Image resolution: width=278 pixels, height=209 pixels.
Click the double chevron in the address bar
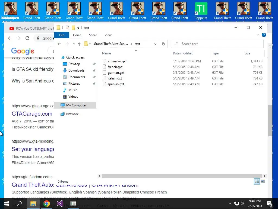(x=90, y=44)
